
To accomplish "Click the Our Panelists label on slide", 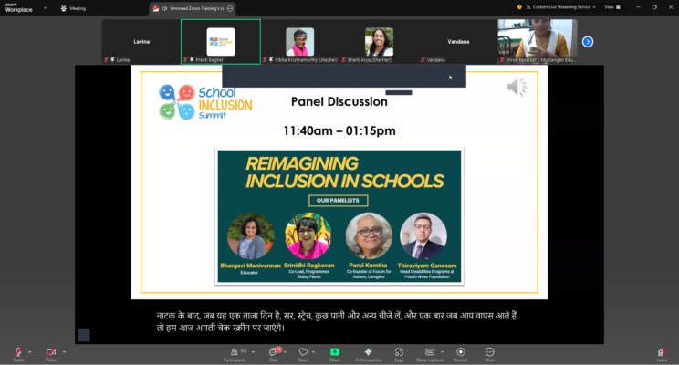I will [x=339, y=201].
